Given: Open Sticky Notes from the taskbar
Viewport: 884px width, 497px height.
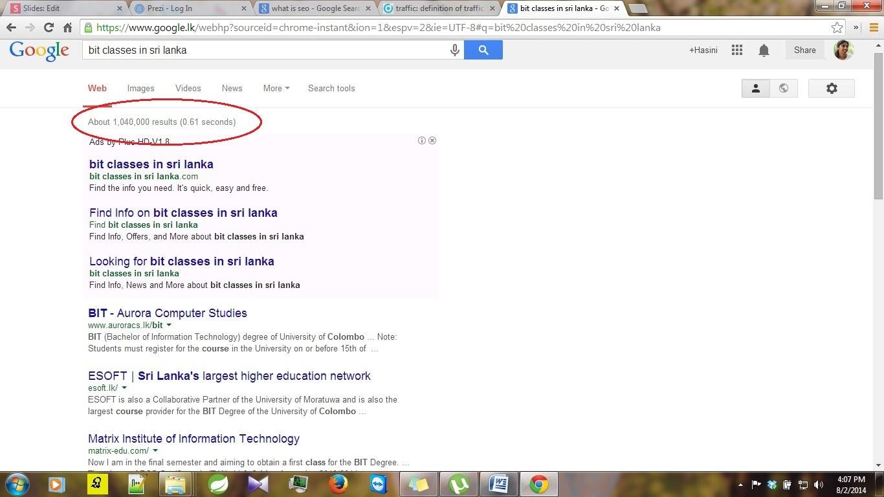Looking at the screenshot, I should pos(418,483).
